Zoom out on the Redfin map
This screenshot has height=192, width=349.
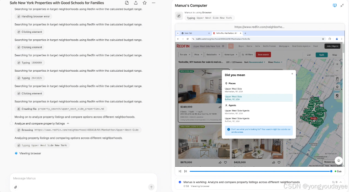337,70
